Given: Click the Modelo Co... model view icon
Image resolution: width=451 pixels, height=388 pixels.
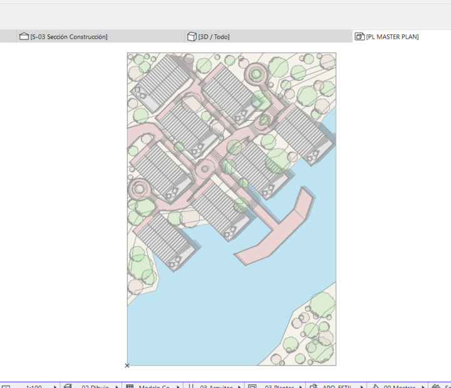Looking at the screenshot, I should point(130,386).
